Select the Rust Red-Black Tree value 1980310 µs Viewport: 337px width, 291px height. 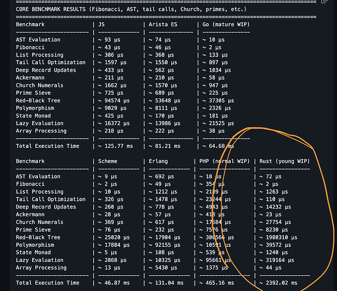click(278, 237)
